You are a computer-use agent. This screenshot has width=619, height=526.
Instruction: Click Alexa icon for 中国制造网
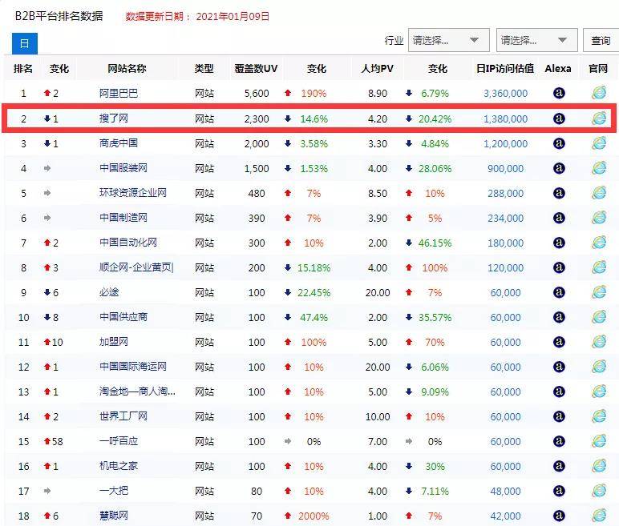pos(559,218)
